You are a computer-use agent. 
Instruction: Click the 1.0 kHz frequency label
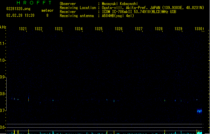pos(3,60)
